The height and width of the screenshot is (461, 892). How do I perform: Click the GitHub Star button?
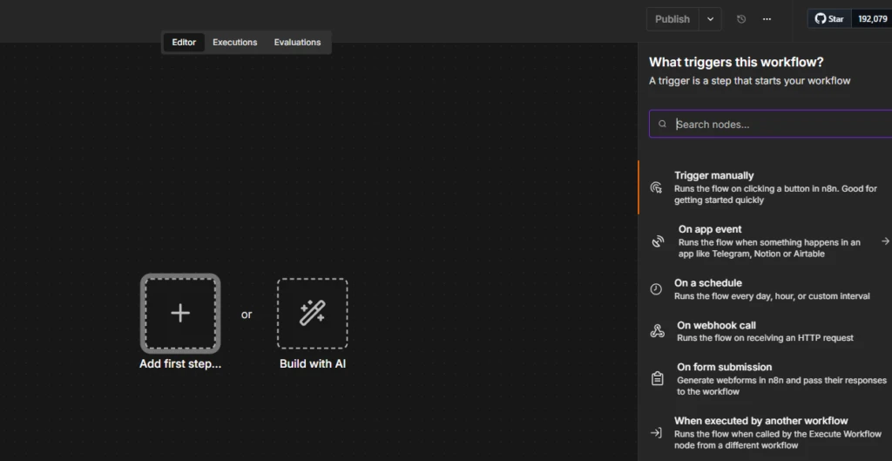pyautogui.click(x=829, y=19)
